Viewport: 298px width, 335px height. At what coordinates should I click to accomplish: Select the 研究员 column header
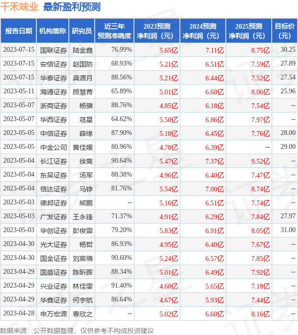pos(82,31)
